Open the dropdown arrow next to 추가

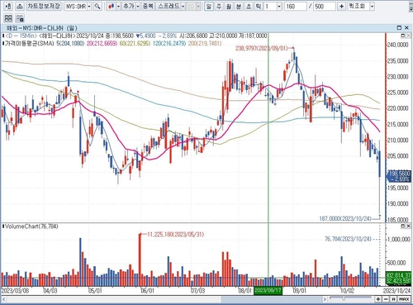(138, 7)
